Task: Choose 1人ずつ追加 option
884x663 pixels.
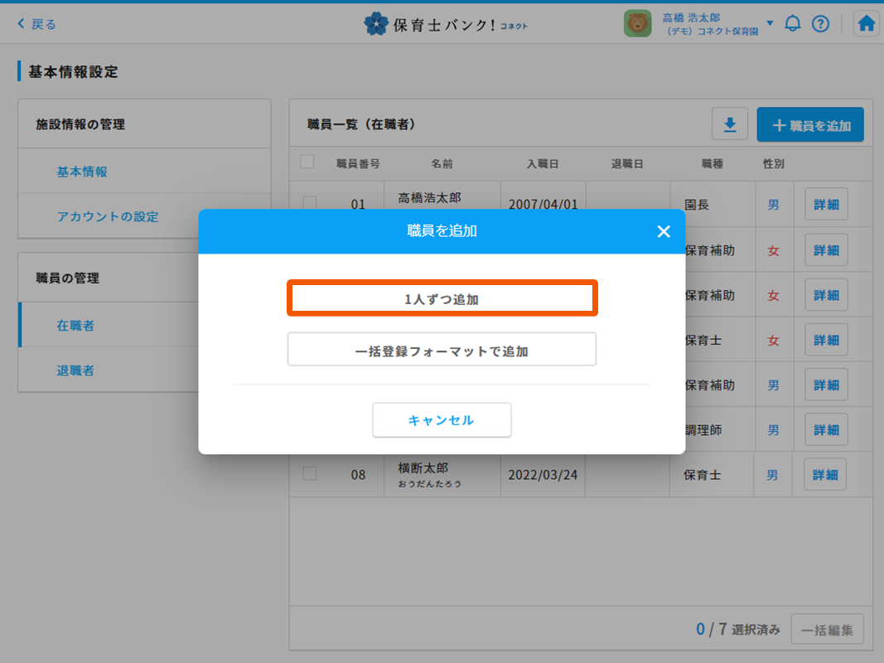Action: 442,299
